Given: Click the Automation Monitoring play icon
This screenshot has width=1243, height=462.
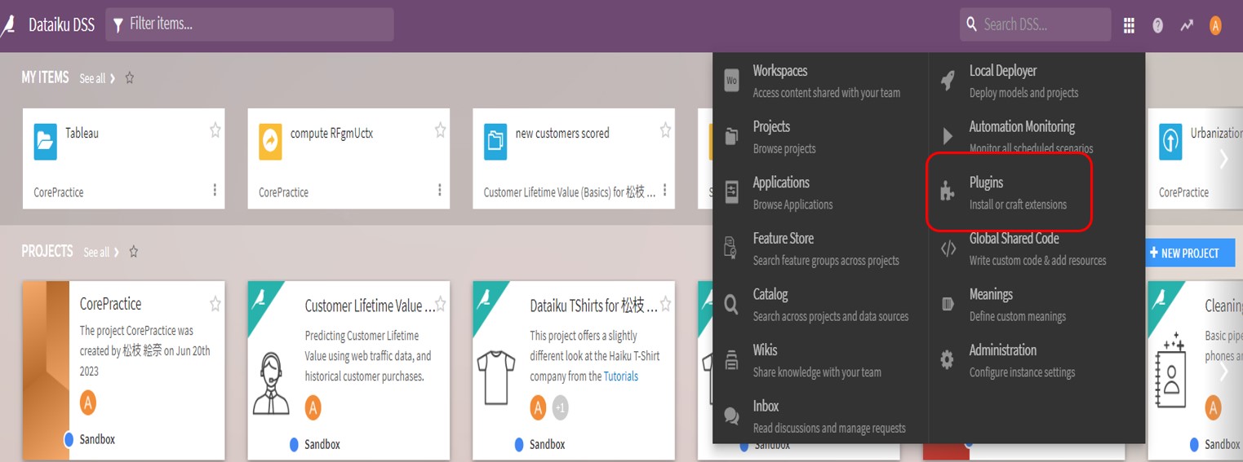Looking at the screenshot, I should click(x=948, y=136).
